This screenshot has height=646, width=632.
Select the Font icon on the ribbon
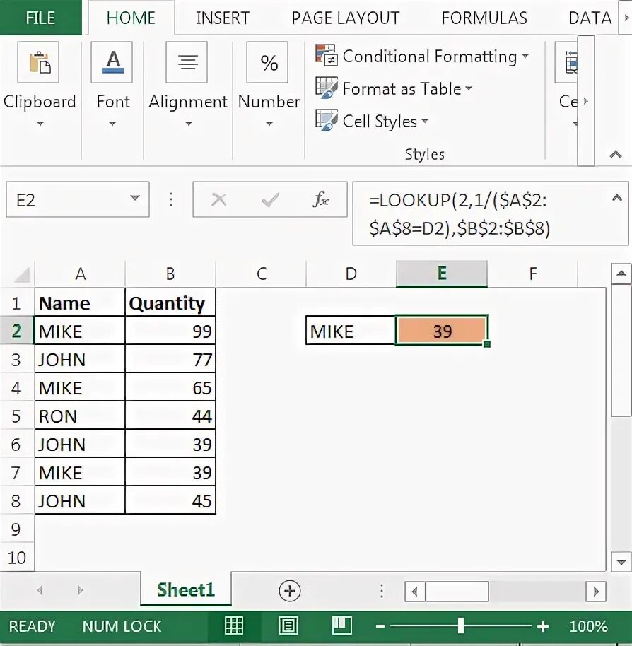point(112,62)
